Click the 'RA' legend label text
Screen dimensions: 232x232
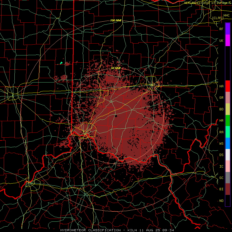(x=221, y=132)
